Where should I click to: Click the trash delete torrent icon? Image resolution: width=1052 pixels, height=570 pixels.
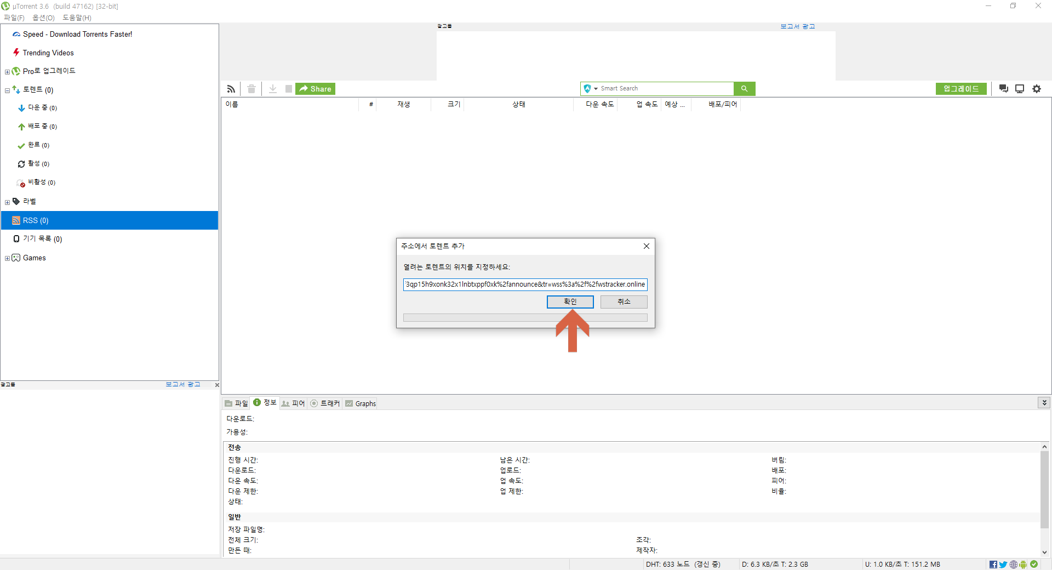click(251, 89)
